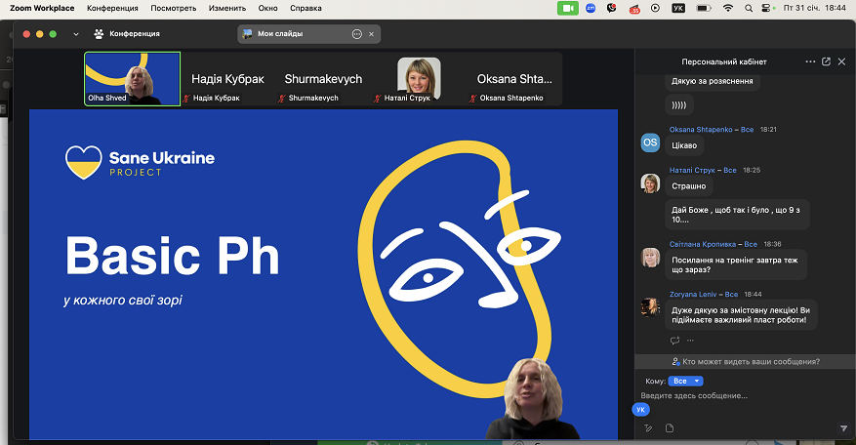Image resolution: width=856 pixels, height=445 pixels.
Task: Select Shurmakevych participant tile
Action: 323,79
